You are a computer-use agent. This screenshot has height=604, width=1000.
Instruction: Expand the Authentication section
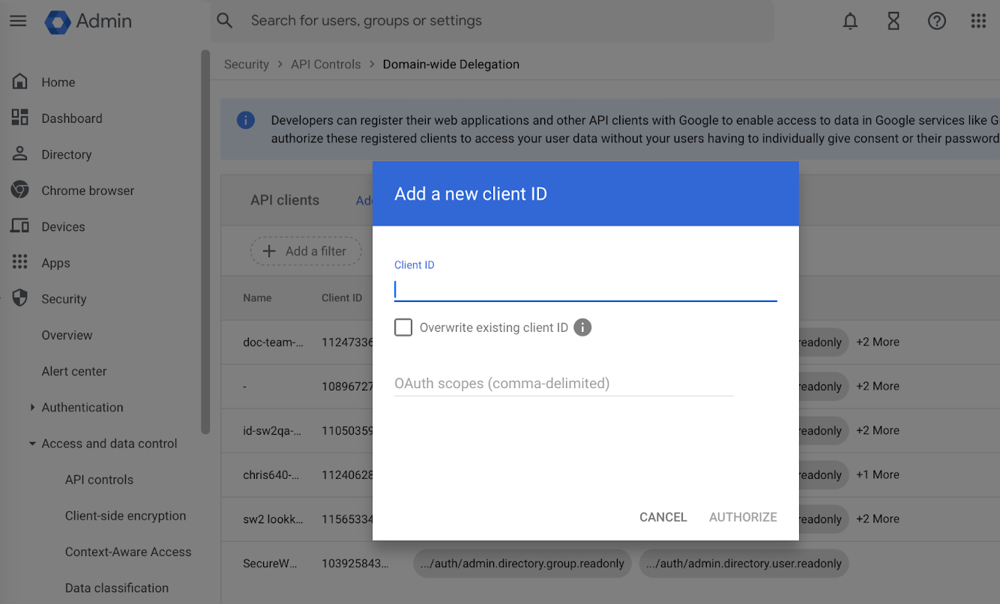(32, 408)
